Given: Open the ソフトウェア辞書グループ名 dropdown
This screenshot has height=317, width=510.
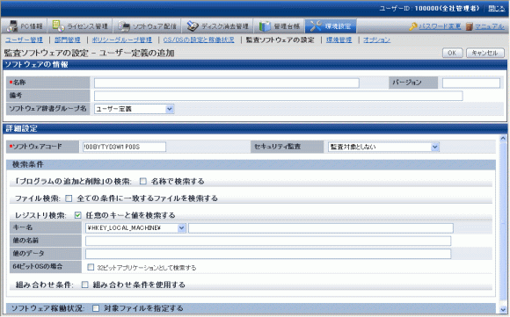Looking at the screenshot, I should (135, 109).
